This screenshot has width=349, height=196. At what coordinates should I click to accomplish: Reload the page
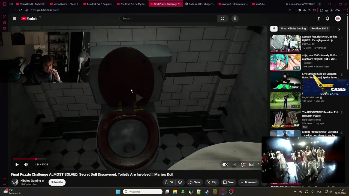(20, 10)
